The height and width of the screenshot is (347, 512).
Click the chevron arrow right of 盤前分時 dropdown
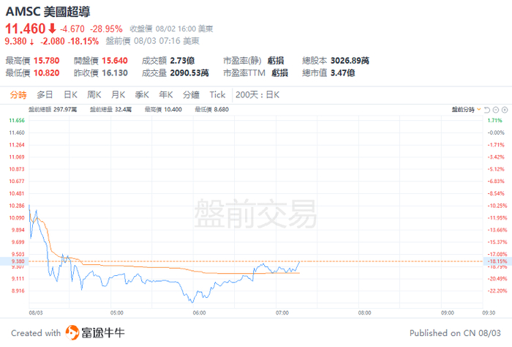tap(479, 109)
